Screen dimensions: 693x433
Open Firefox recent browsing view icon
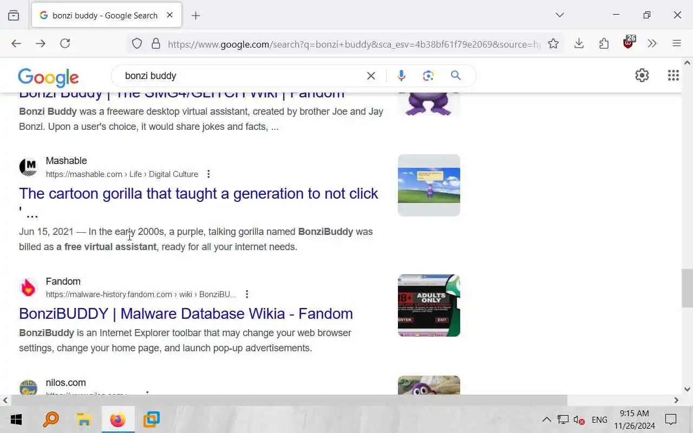[x=14, y=16]
